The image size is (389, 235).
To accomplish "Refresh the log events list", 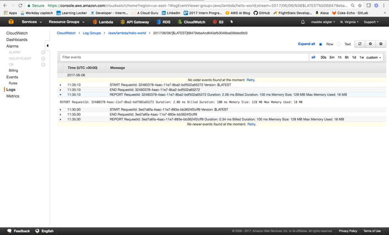I will coord(360,43).
